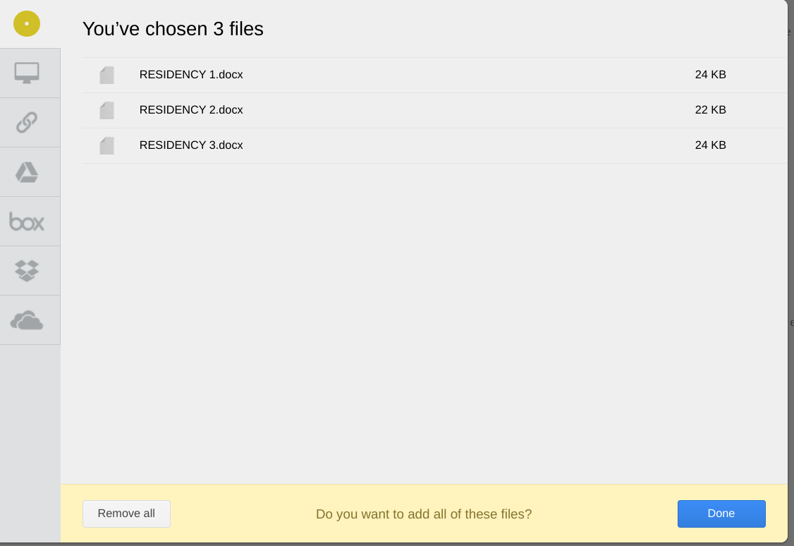The height and width of the screenshot is (546, 794).
Task: Click the file icon for RESIDENCY 3.docx
Action: click(107, 146)
